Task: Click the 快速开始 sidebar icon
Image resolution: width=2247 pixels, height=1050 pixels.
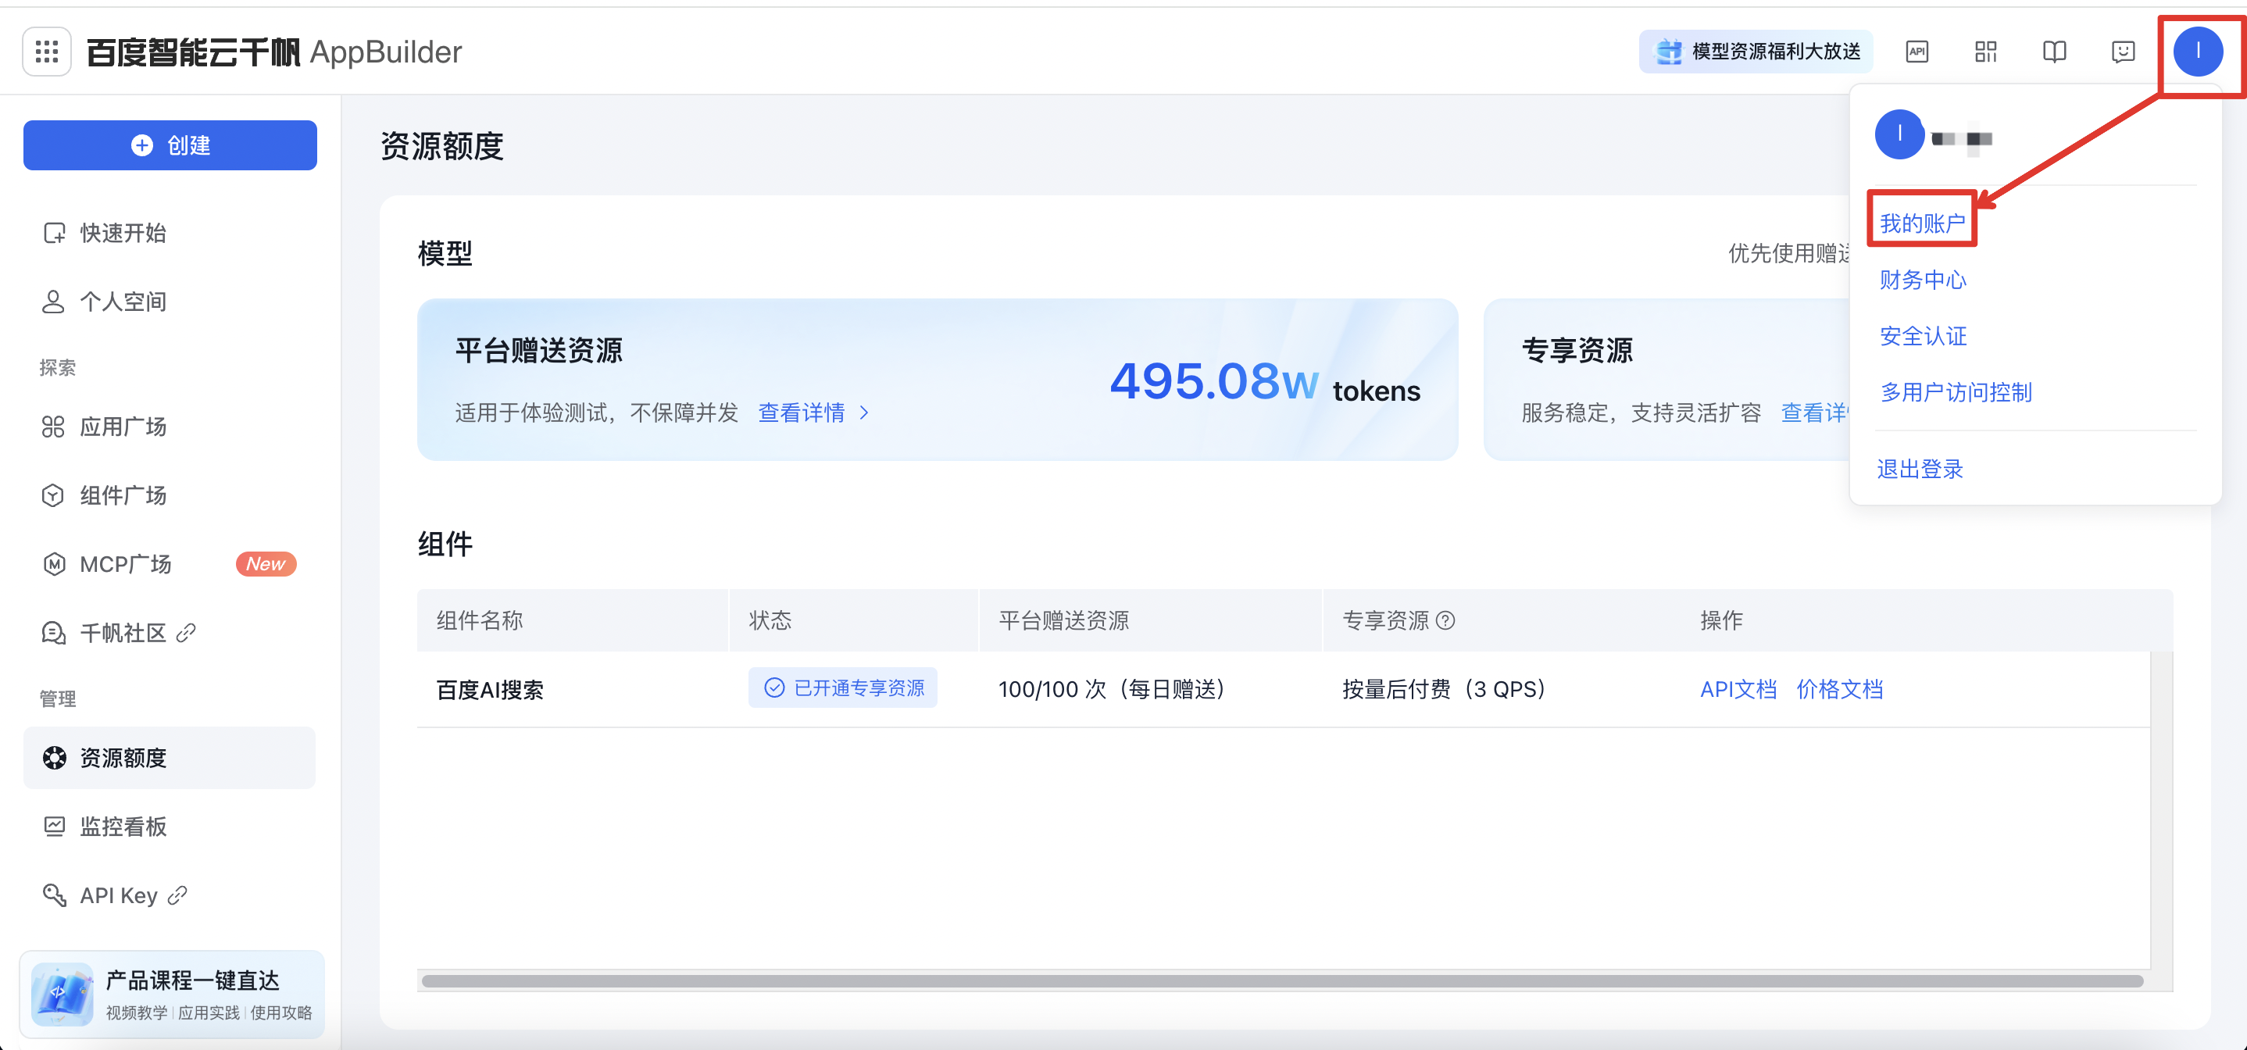Action: tap(53, 233)
